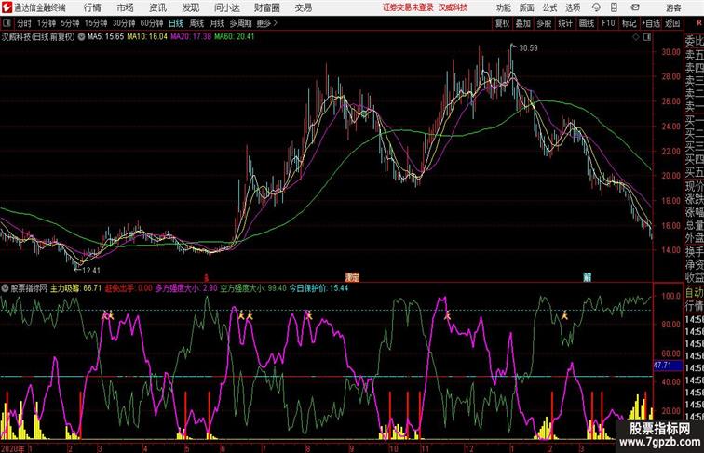Open the 功能 menu

point(504,7)
